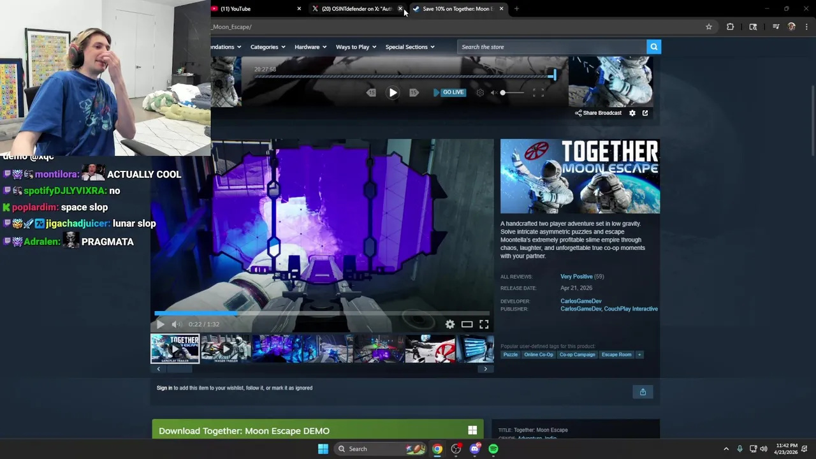The width and height of the screenshot is (816, 459).
Task: Click the share button below the media
Action: [643, 392]
